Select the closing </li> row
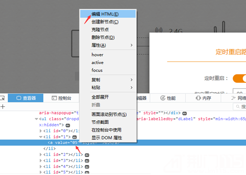The image size is (246, 175). (50, 149)
